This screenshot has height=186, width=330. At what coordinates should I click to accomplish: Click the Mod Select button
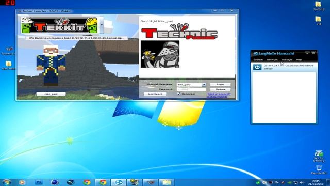tap(155, 94)
